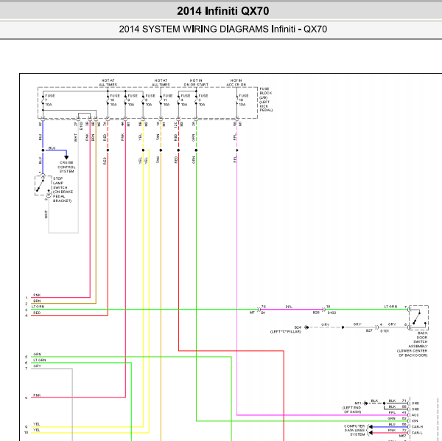Click the M11 ground symbol

coord(365,403)
